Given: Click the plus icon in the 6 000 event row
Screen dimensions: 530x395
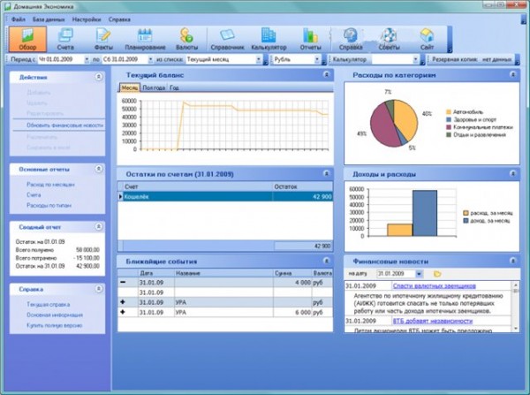Looking at the screenshot, I should coord(123,312).
